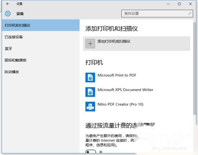The image size is (198, 155).
Task: Click 添加打印机或扫描仪 button
Action: [137, 43]
